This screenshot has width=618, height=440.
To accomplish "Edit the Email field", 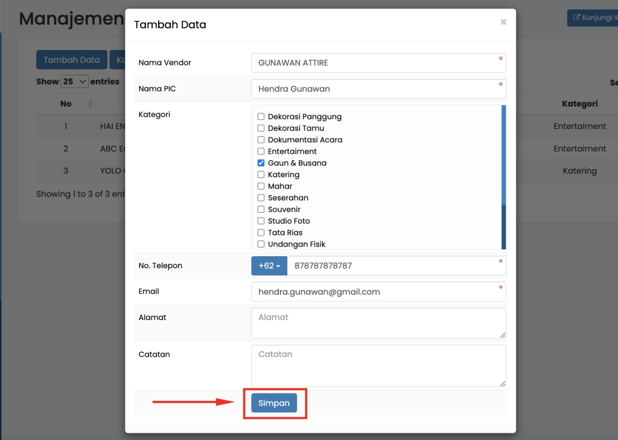I will pyautogui.click(x=374, y=292).
